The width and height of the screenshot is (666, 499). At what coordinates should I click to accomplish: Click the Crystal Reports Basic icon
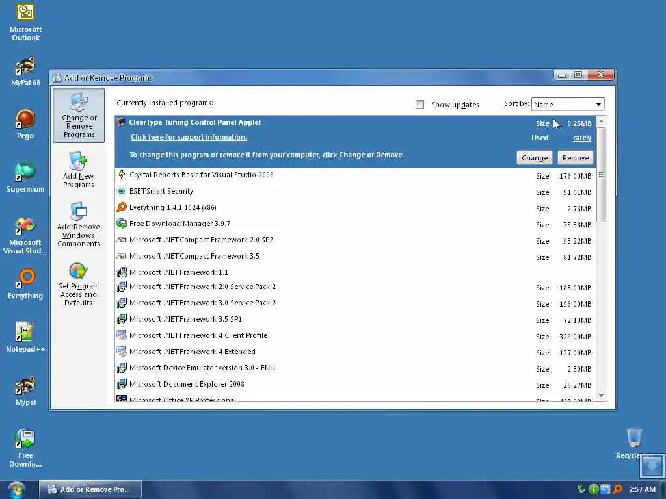[x=122, y=175]
